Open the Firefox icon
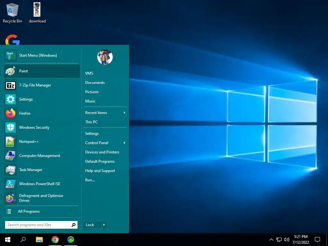Viewport: 328px width, 246px height. 11,113
